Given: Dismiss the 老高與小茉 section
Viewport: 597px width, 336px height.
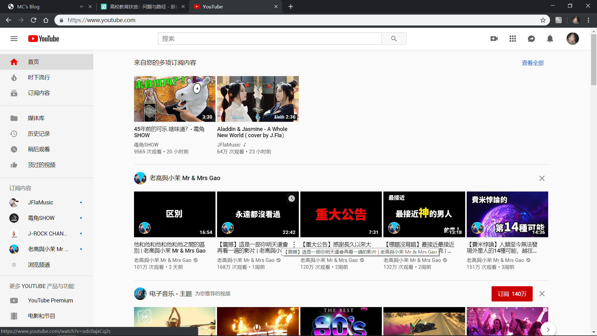Looking at the screenshot, I should click(542, 178).
